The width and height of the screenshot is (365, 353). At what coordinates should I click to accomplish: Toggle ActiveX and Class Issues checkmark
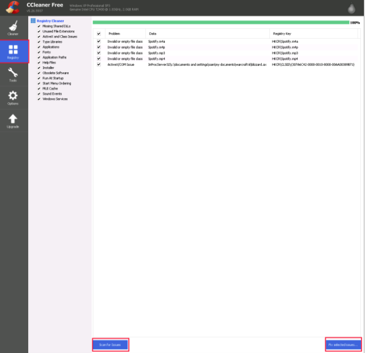pyautogui.click(x=39, y=37)
